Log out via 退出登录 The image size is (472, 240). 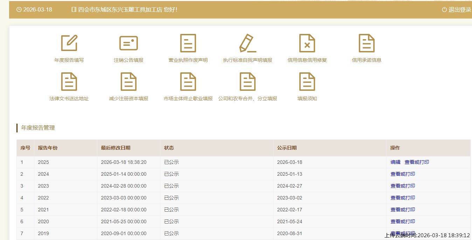coord(457,10)
